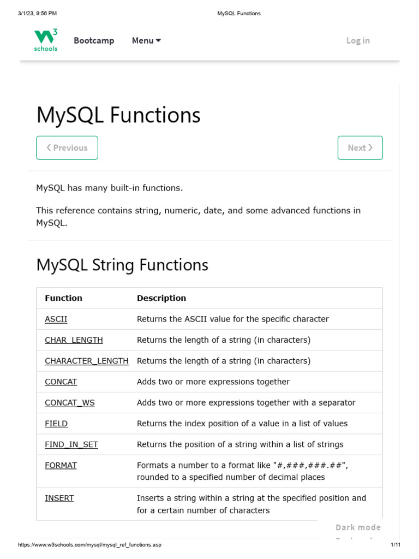Open the CONCAT function link
419x559 pixels.
pyautogui.click(x=61, y=382)
